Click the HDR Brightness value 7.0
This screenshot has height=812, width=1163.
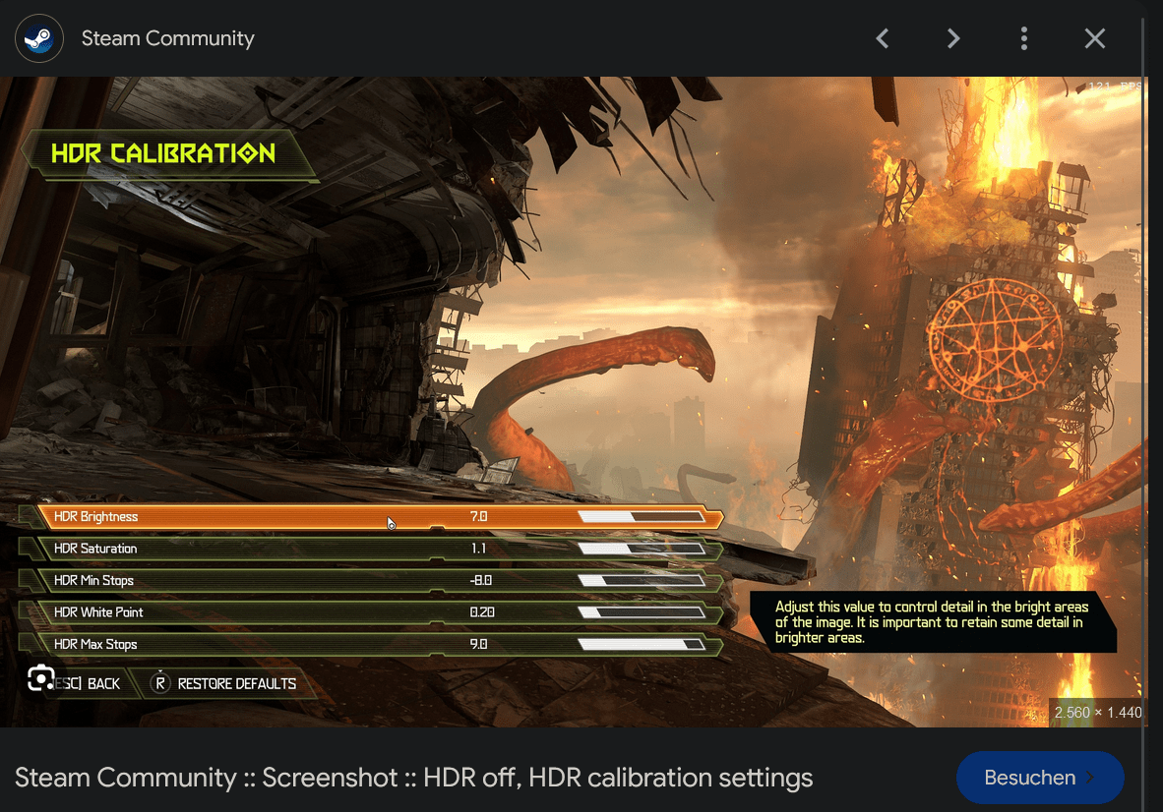(x=479, y=516)
